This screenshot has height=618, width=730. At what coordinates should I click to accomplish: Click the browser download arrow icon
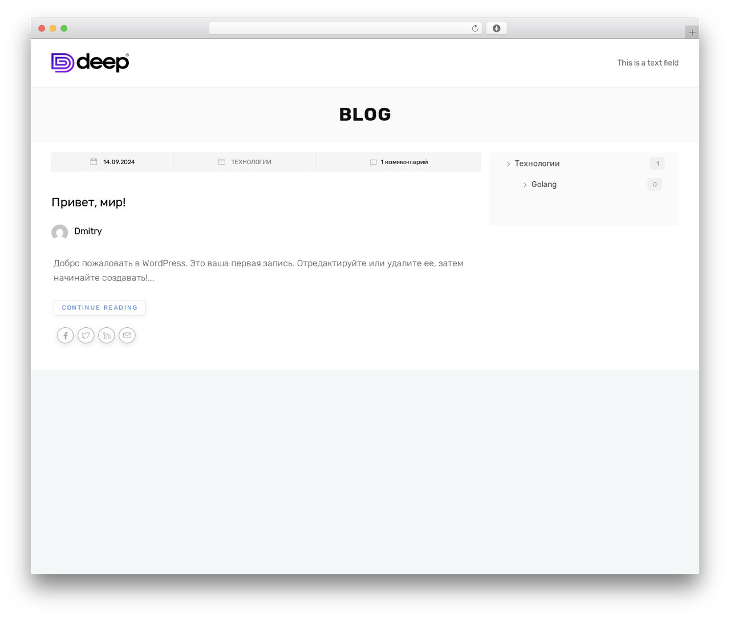[x=497, y=29]
